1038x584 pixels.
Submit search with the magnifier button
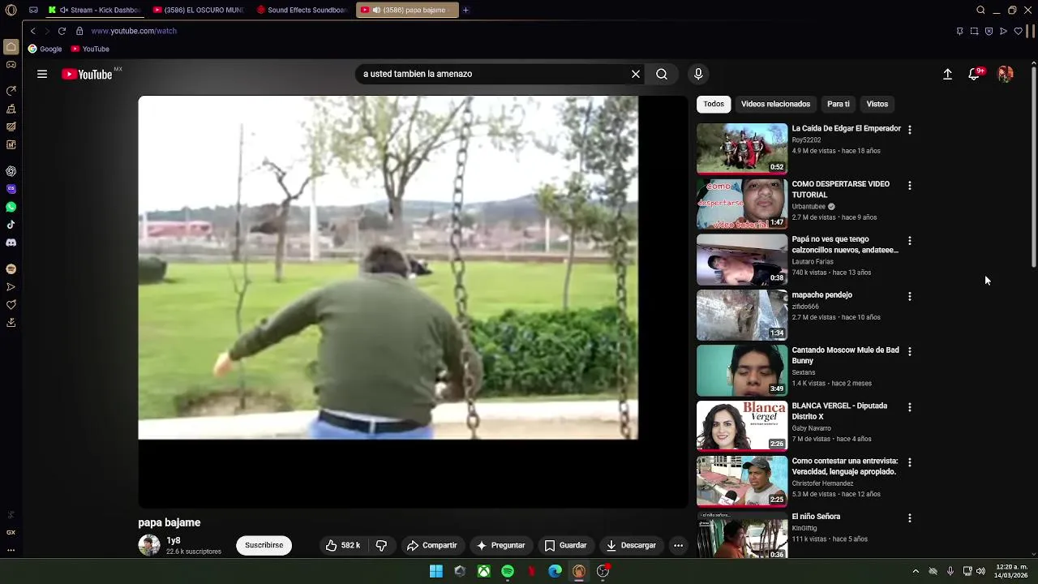point(662,74)
